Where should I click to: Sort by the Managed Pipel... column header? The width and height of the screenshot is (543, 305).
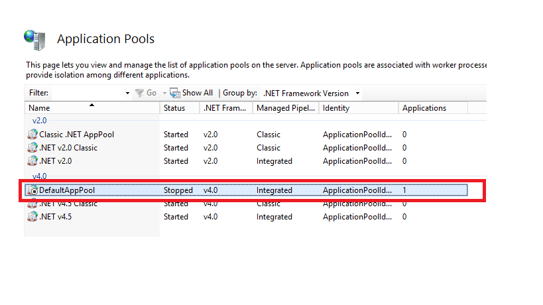tap(286, 107)
